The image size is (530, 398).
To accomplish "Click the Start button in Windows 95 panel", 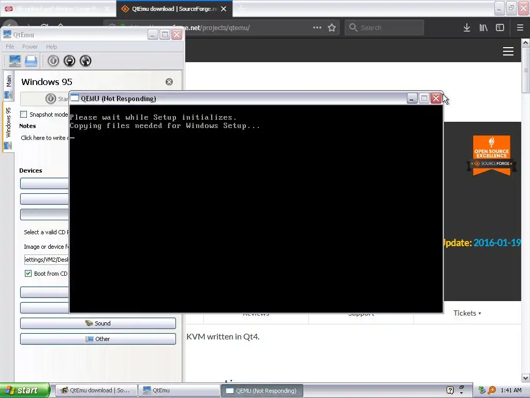I will [x=46, y=98].
